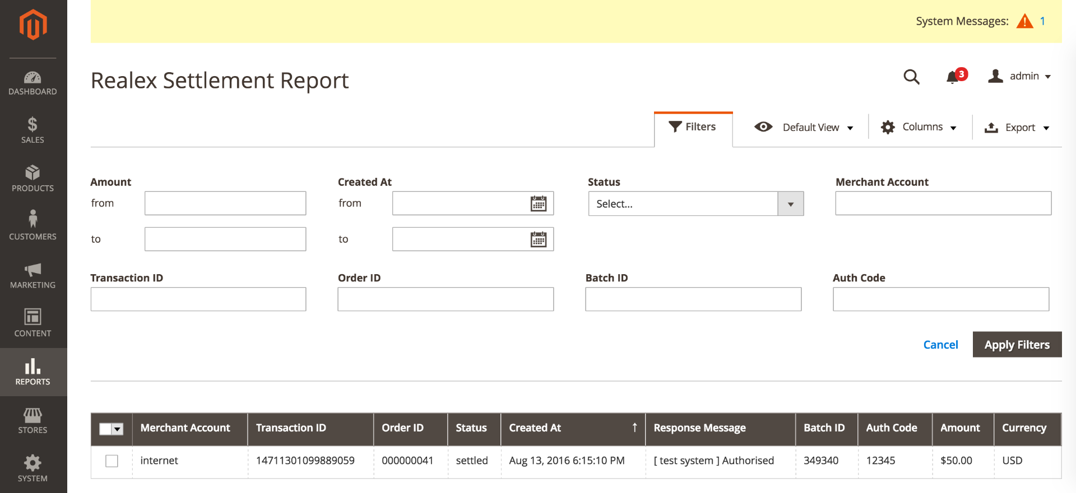Screen dimensions: 1076x493
Task: Open the Products sidebar menu
Action: (x=33, y=179)
